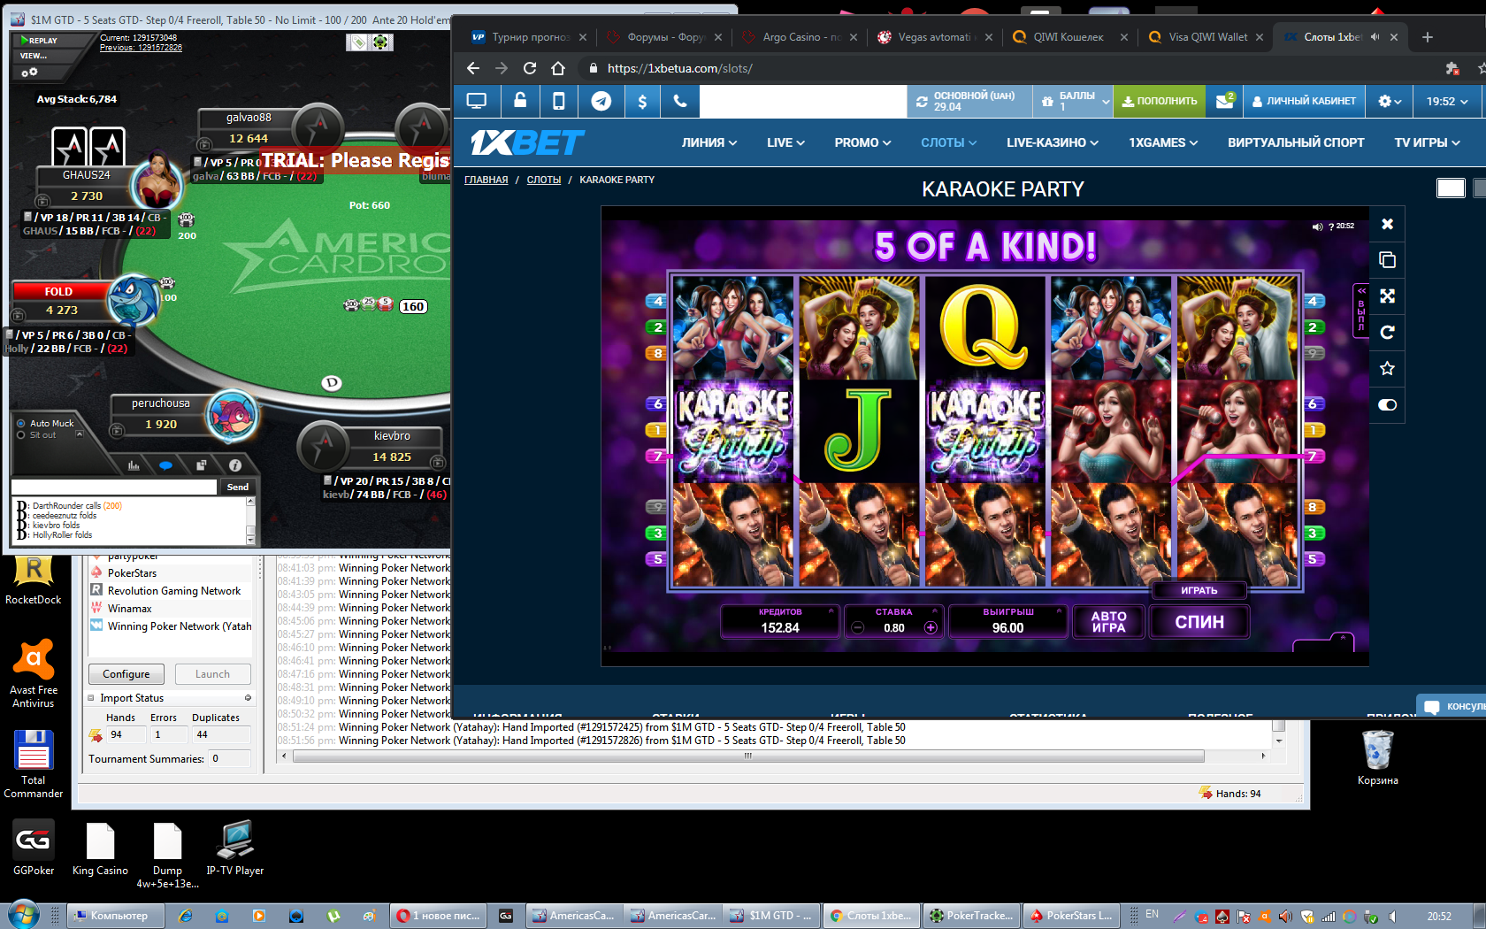Click the callback phone icon on 1xBet bar

[x=680, y=101]
